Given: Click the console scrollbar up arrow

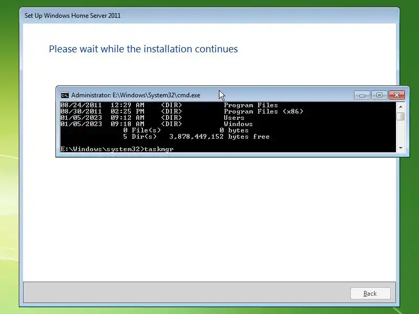Looking at the screenshot, I should (x=400, y=107).
